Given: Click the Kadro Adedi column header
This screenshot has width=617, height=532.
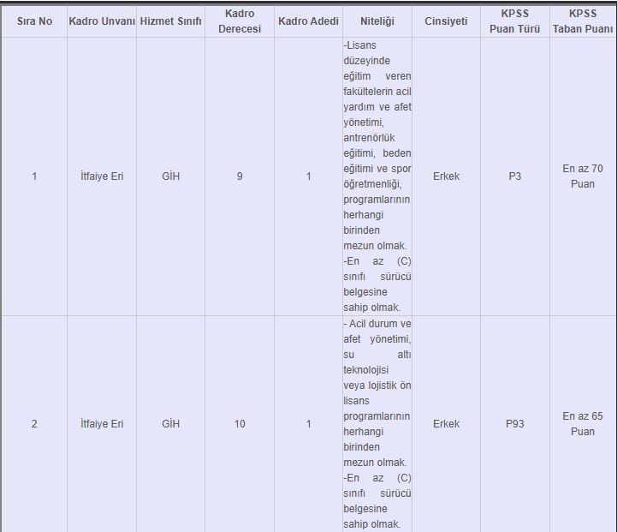Looking at the screenshot, I should 308,21.
